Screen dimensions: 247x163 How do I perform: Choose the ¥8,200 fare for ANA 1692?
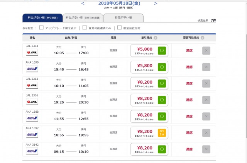(x=149, y=133)
